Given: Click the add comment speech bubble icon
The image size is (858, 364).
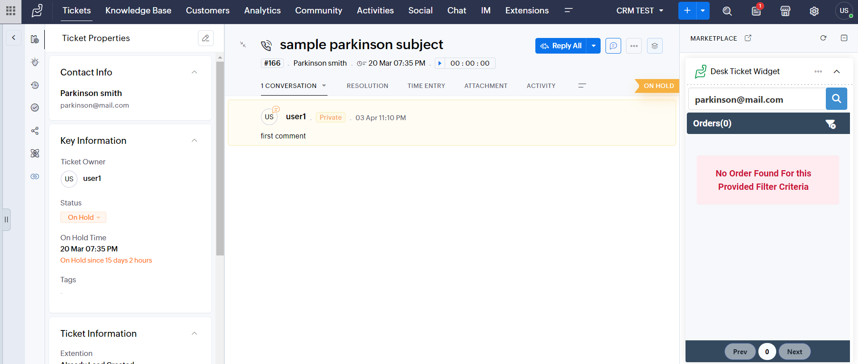Looking at the screenshot, I should click(x=613, y=46).
